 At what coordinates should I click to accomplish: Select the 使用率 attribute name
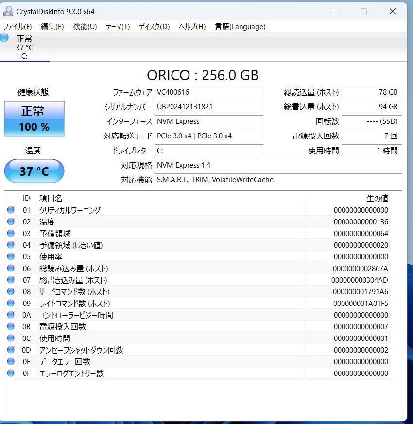(51, 256)
